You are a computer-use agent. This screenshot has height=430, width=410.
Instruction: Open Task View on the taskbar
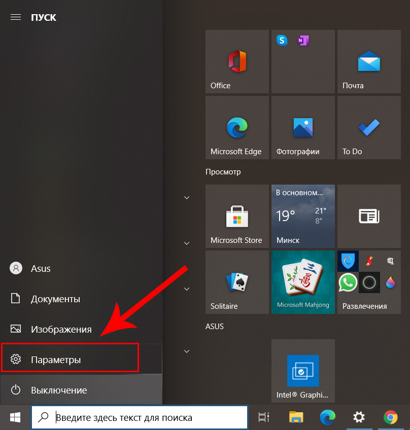(x=263, y=417)
